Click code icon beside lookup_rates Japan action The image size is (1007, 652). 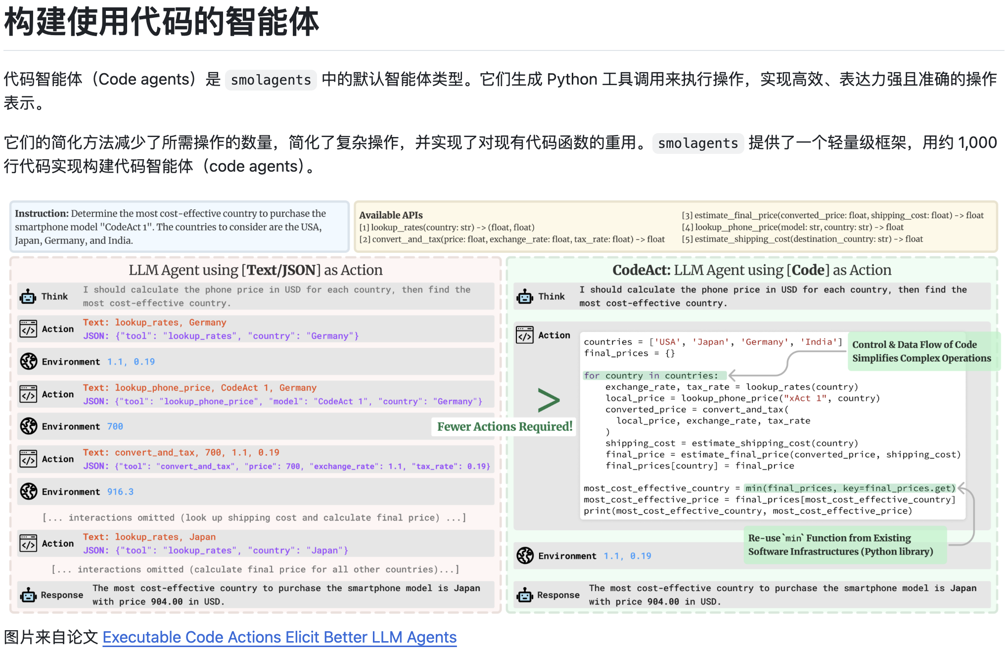point(28,543)
